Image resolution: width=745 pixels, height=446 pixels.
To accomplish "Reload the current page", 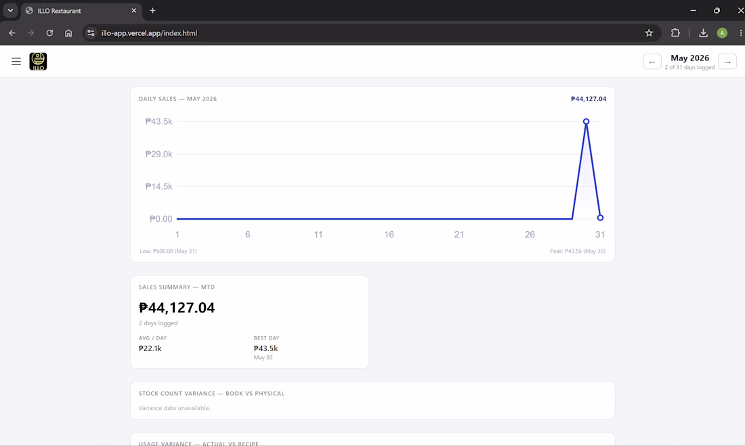I will 49,33.
